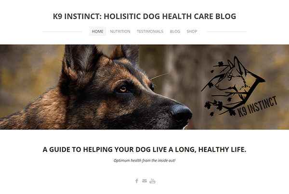
Task: Visit the SHOP page
Action: [192, 31]
